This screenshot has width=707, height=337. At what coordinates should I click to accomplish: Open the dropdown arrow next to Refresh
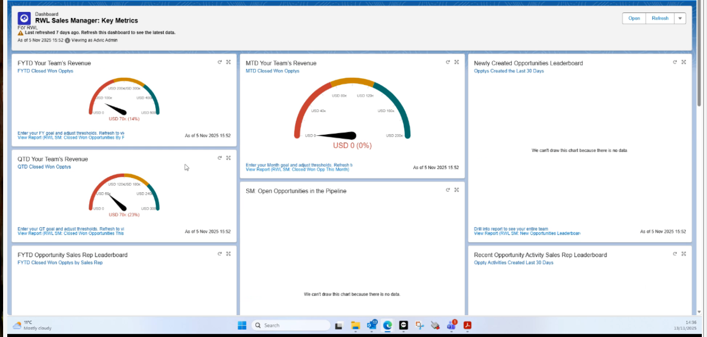click(x=679, y=18)
